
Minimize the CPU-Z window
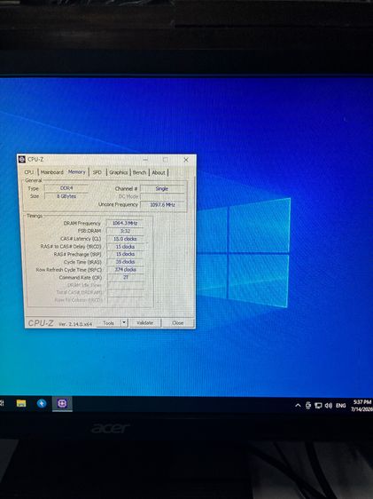coord(145,160)
